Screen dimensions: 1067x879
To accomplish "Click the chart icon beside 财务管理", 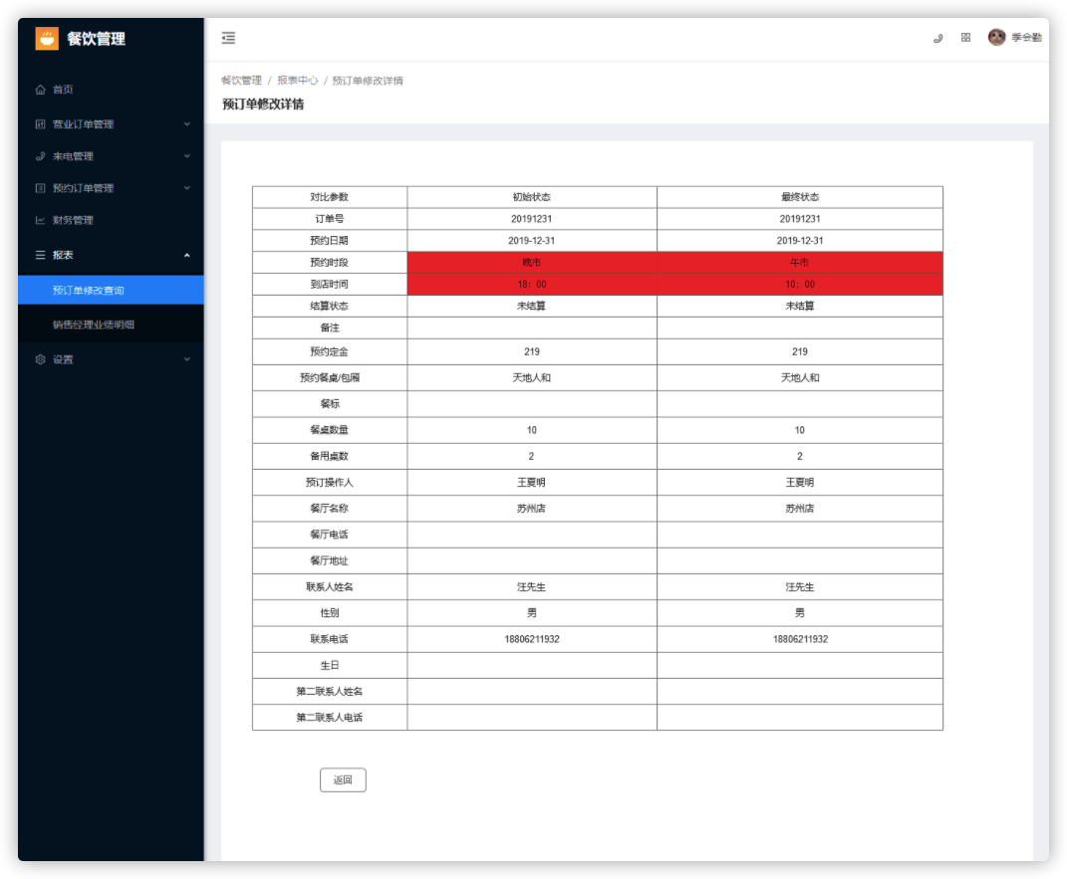I will (x=40, y=220).
